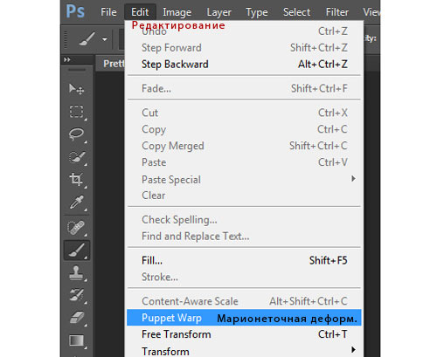Choose Paste from Edit menu
437x357 pixels.
244,162
